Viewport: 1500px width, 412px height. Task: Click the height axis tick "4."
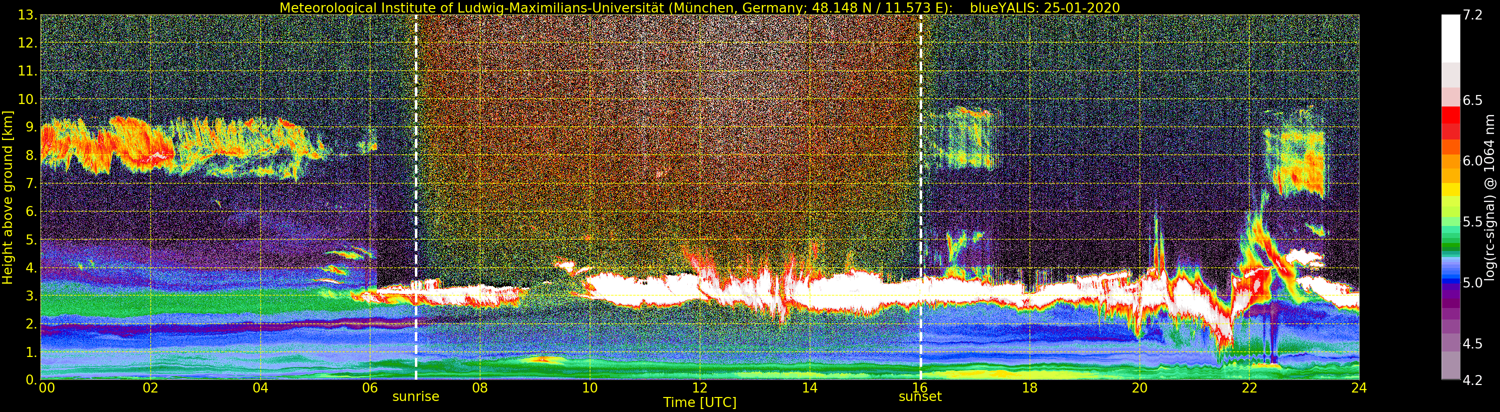(31, 267)
